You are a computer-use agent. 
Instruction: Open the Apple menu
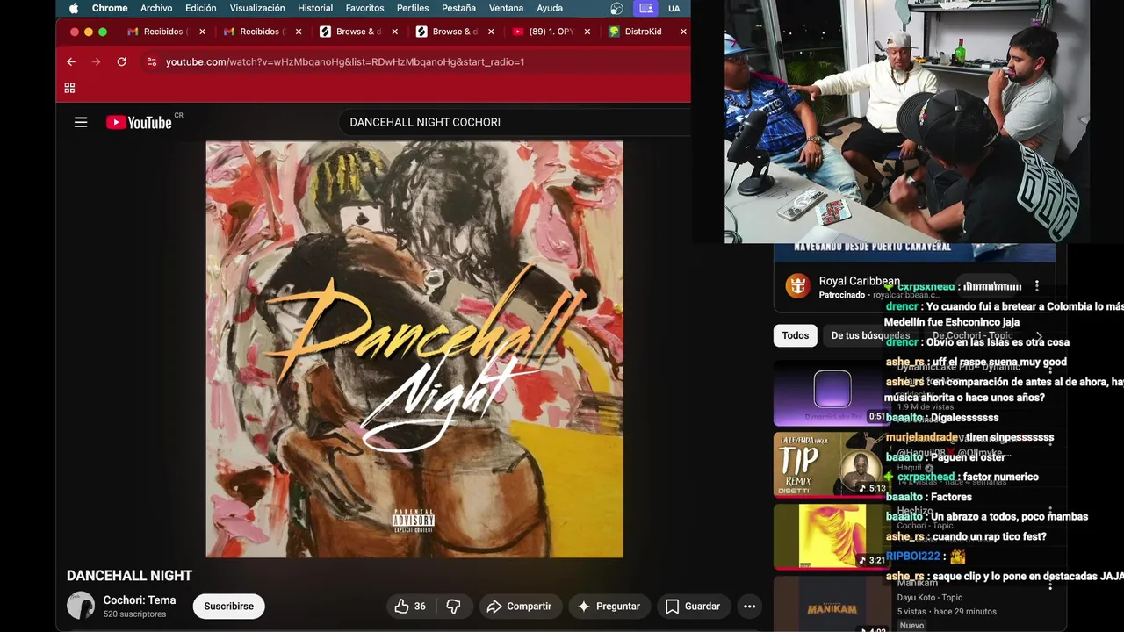(74, 8)
